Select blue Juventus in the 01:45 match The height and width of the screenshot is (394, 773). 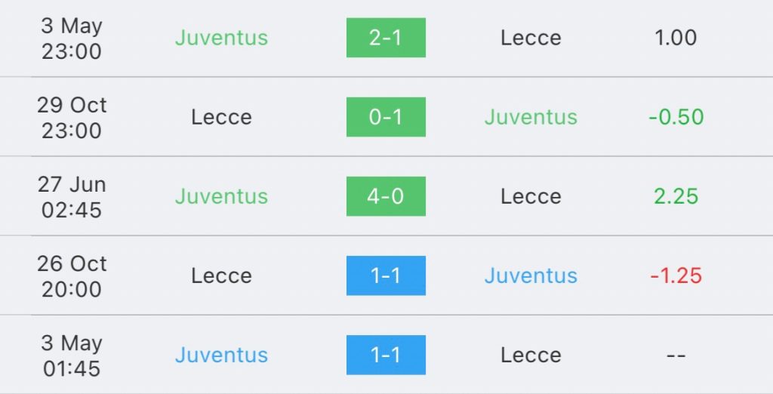(x=221, y=355)
